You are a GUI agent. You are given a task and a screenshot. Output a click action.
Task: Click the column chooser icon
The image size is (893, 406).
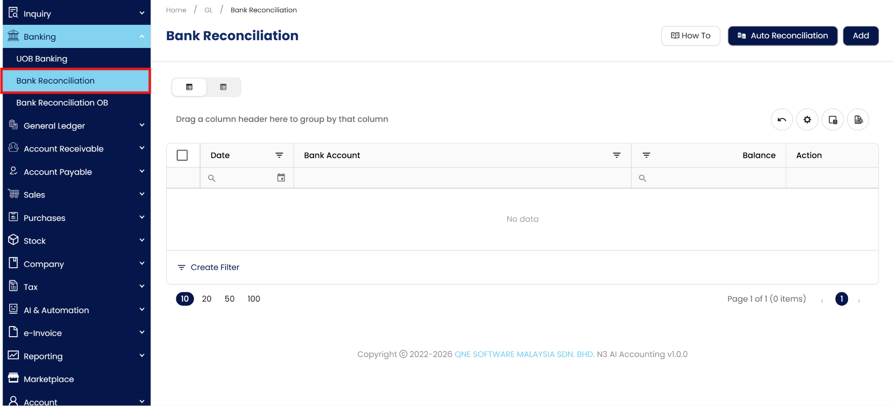[832, 119]
